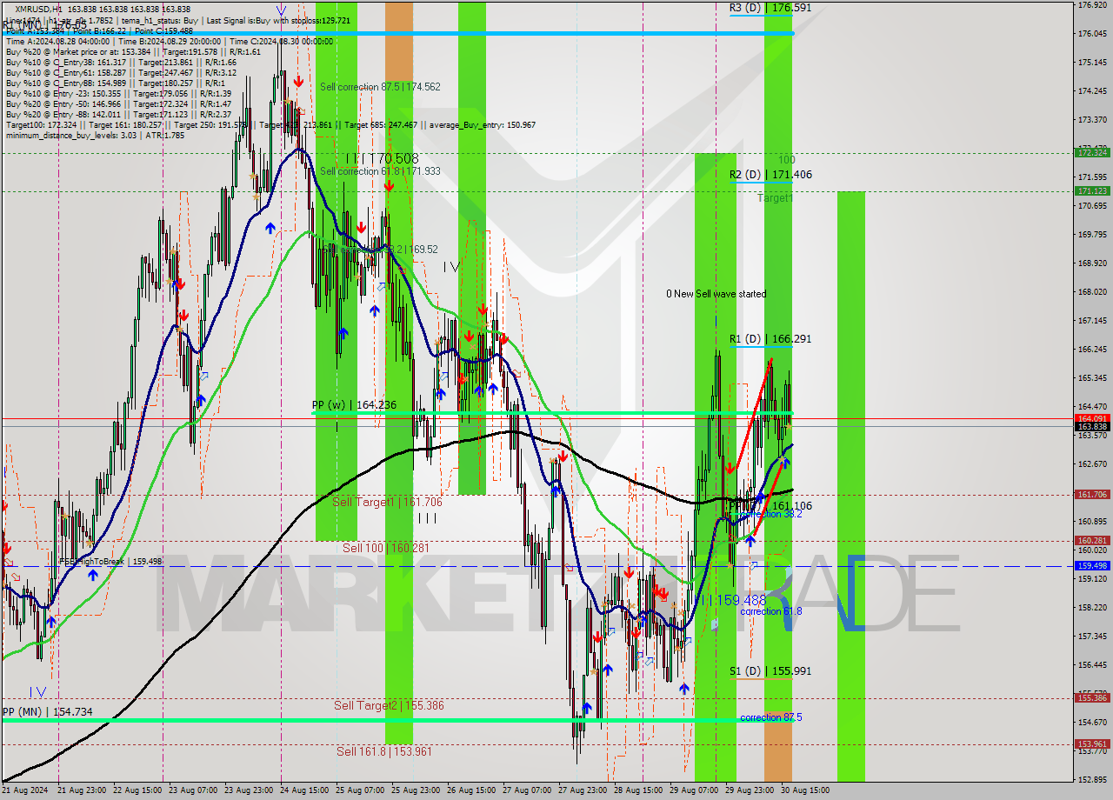Select the blue correction 38.2 label
The width and height of the screenshot is (1113, 800).
771,515
